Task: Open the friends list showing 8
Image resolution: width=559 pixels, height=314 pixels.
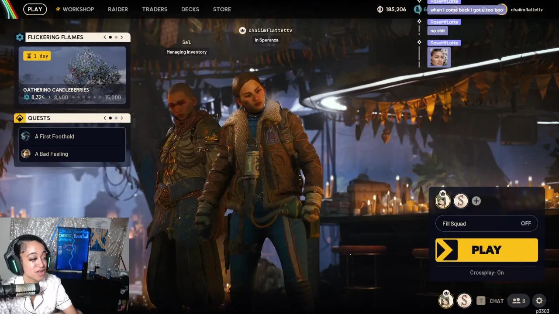Action: pos(519,300)
